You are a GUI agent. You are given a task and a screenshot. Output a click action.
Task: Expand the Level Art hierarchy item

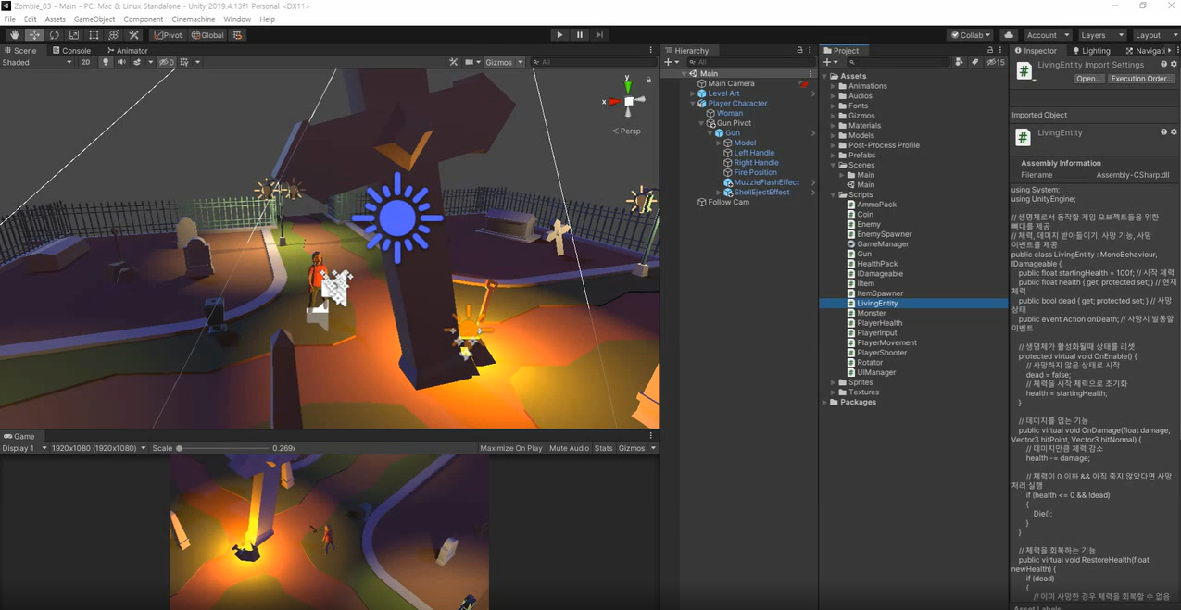(x=693, y=93)
